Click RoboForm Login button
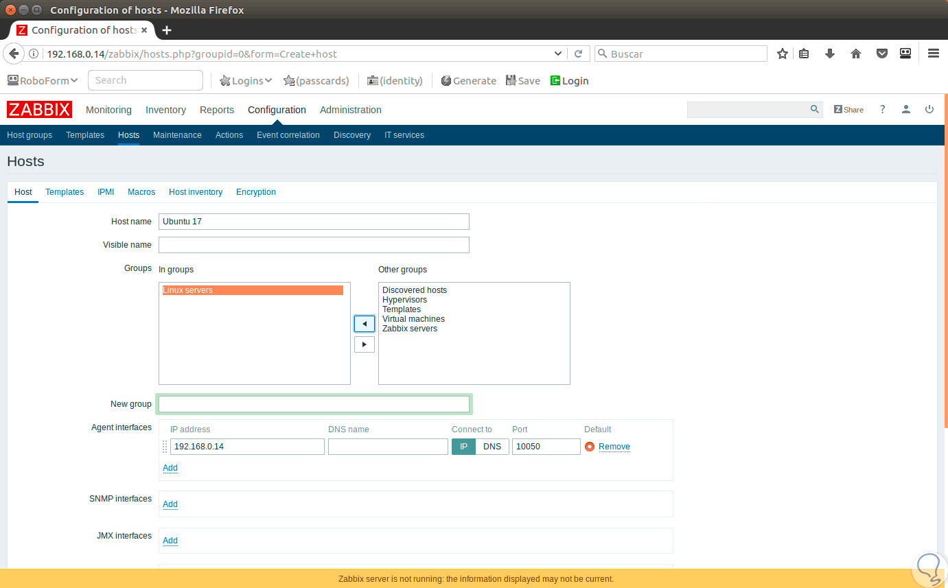948x588 pixels. 569,81
